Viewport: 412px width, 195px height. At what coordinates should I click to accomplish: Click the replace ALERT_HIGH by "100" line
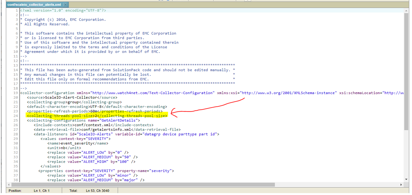coord(91,162)
